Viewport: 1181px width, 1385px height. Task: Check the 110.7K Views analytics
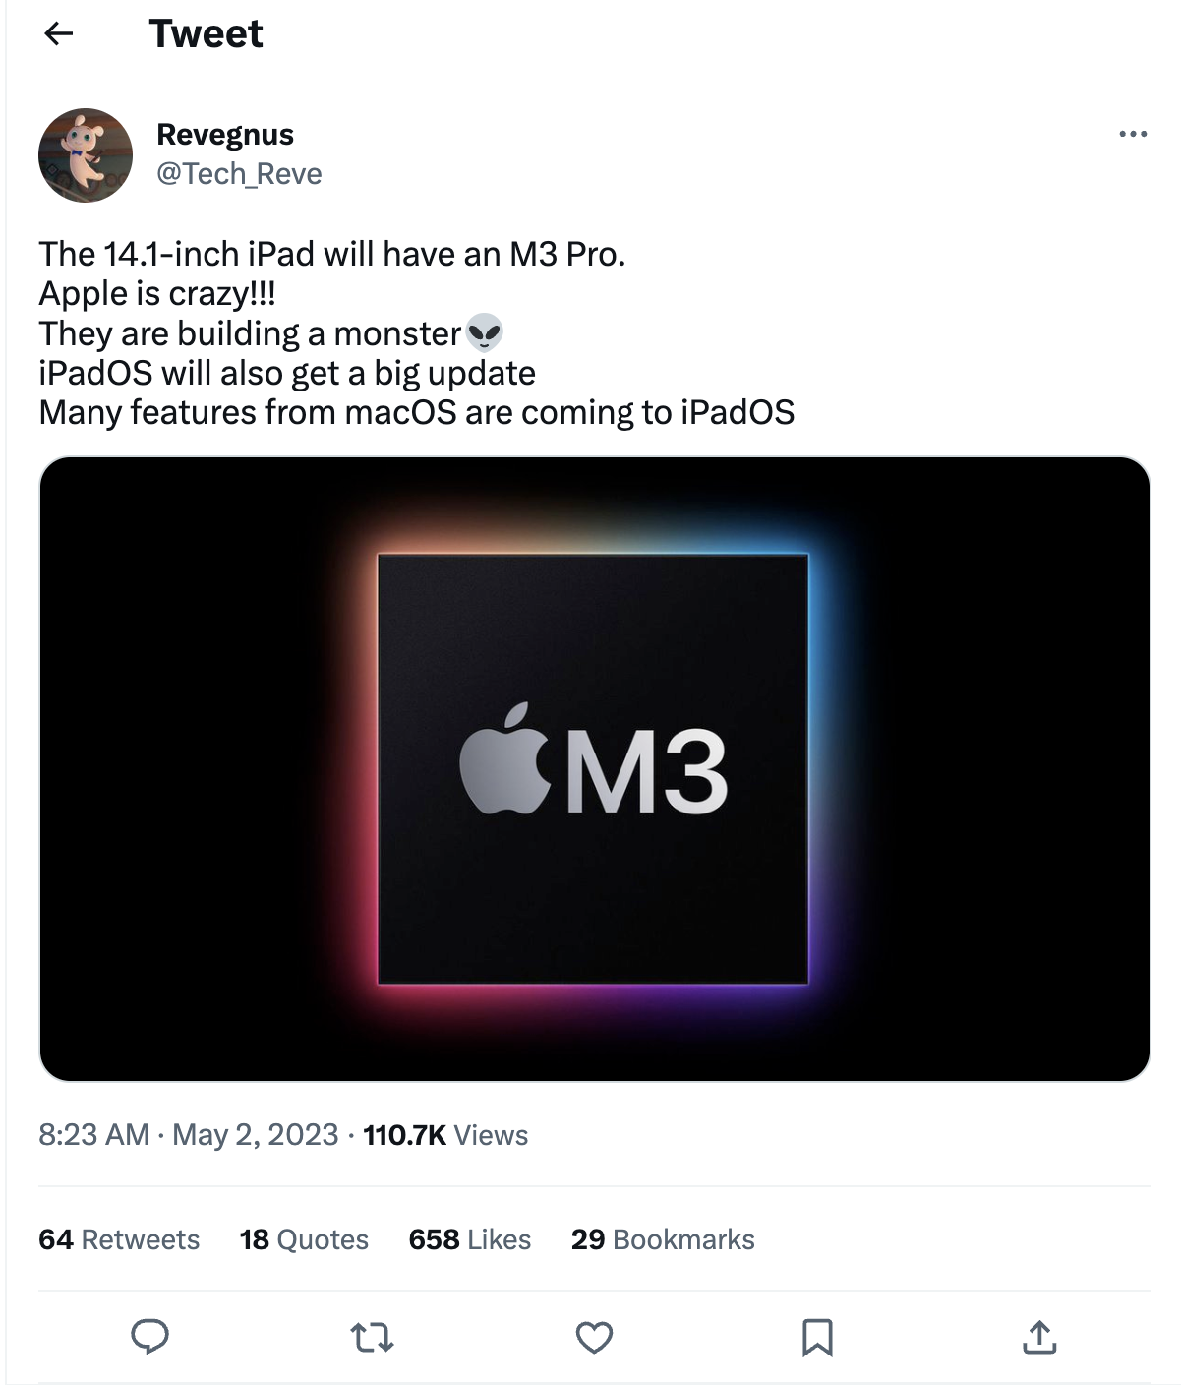(x=443, y=1135)
